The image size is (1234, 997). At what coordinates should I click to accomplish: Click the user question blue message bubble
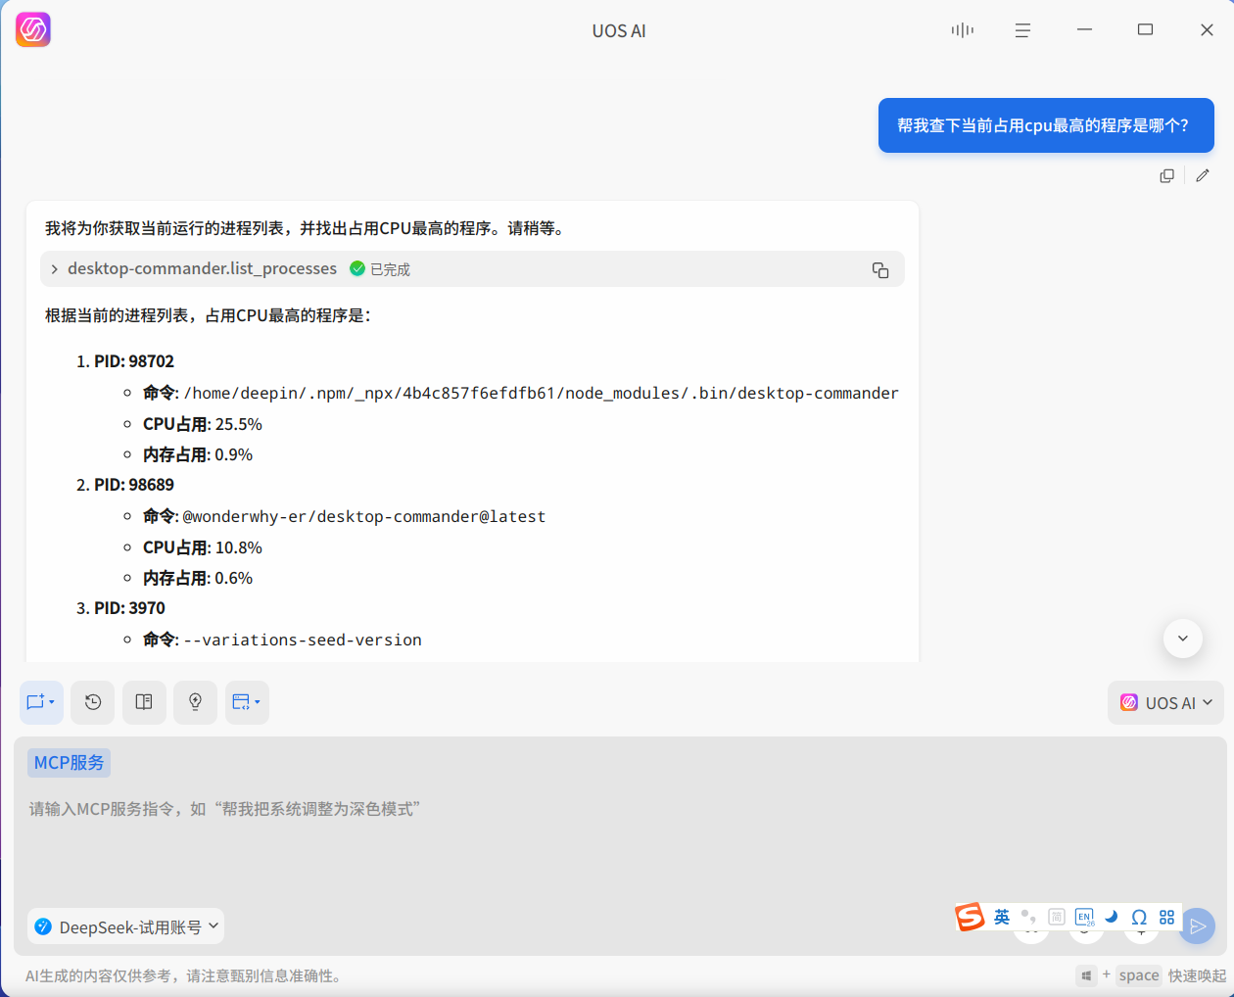1046,125
